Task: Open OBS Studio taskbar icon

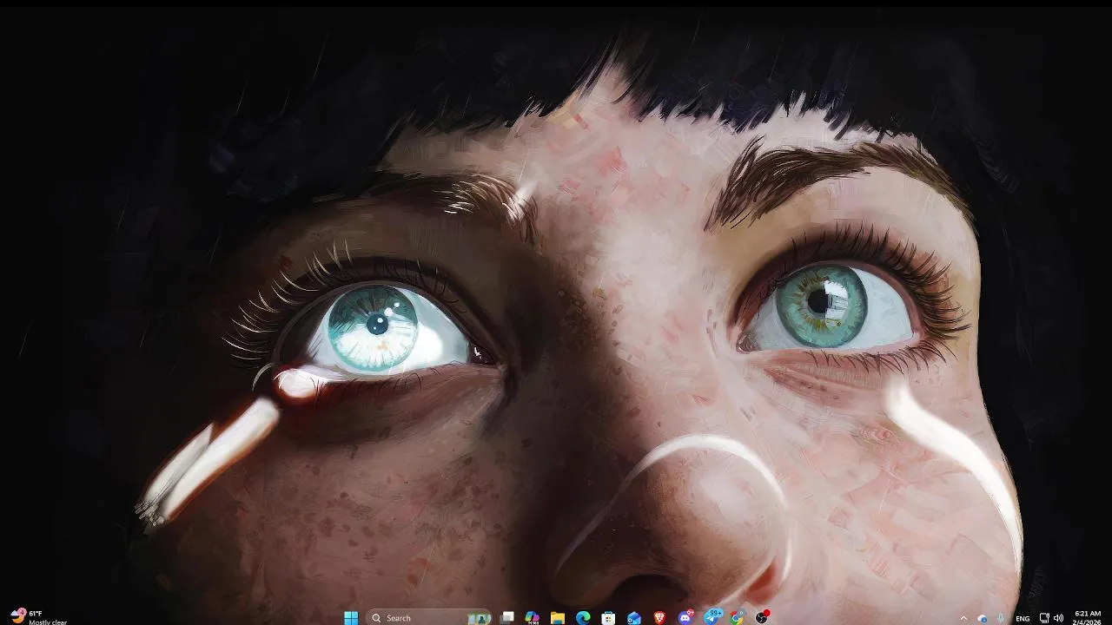Action: [762, 618]
